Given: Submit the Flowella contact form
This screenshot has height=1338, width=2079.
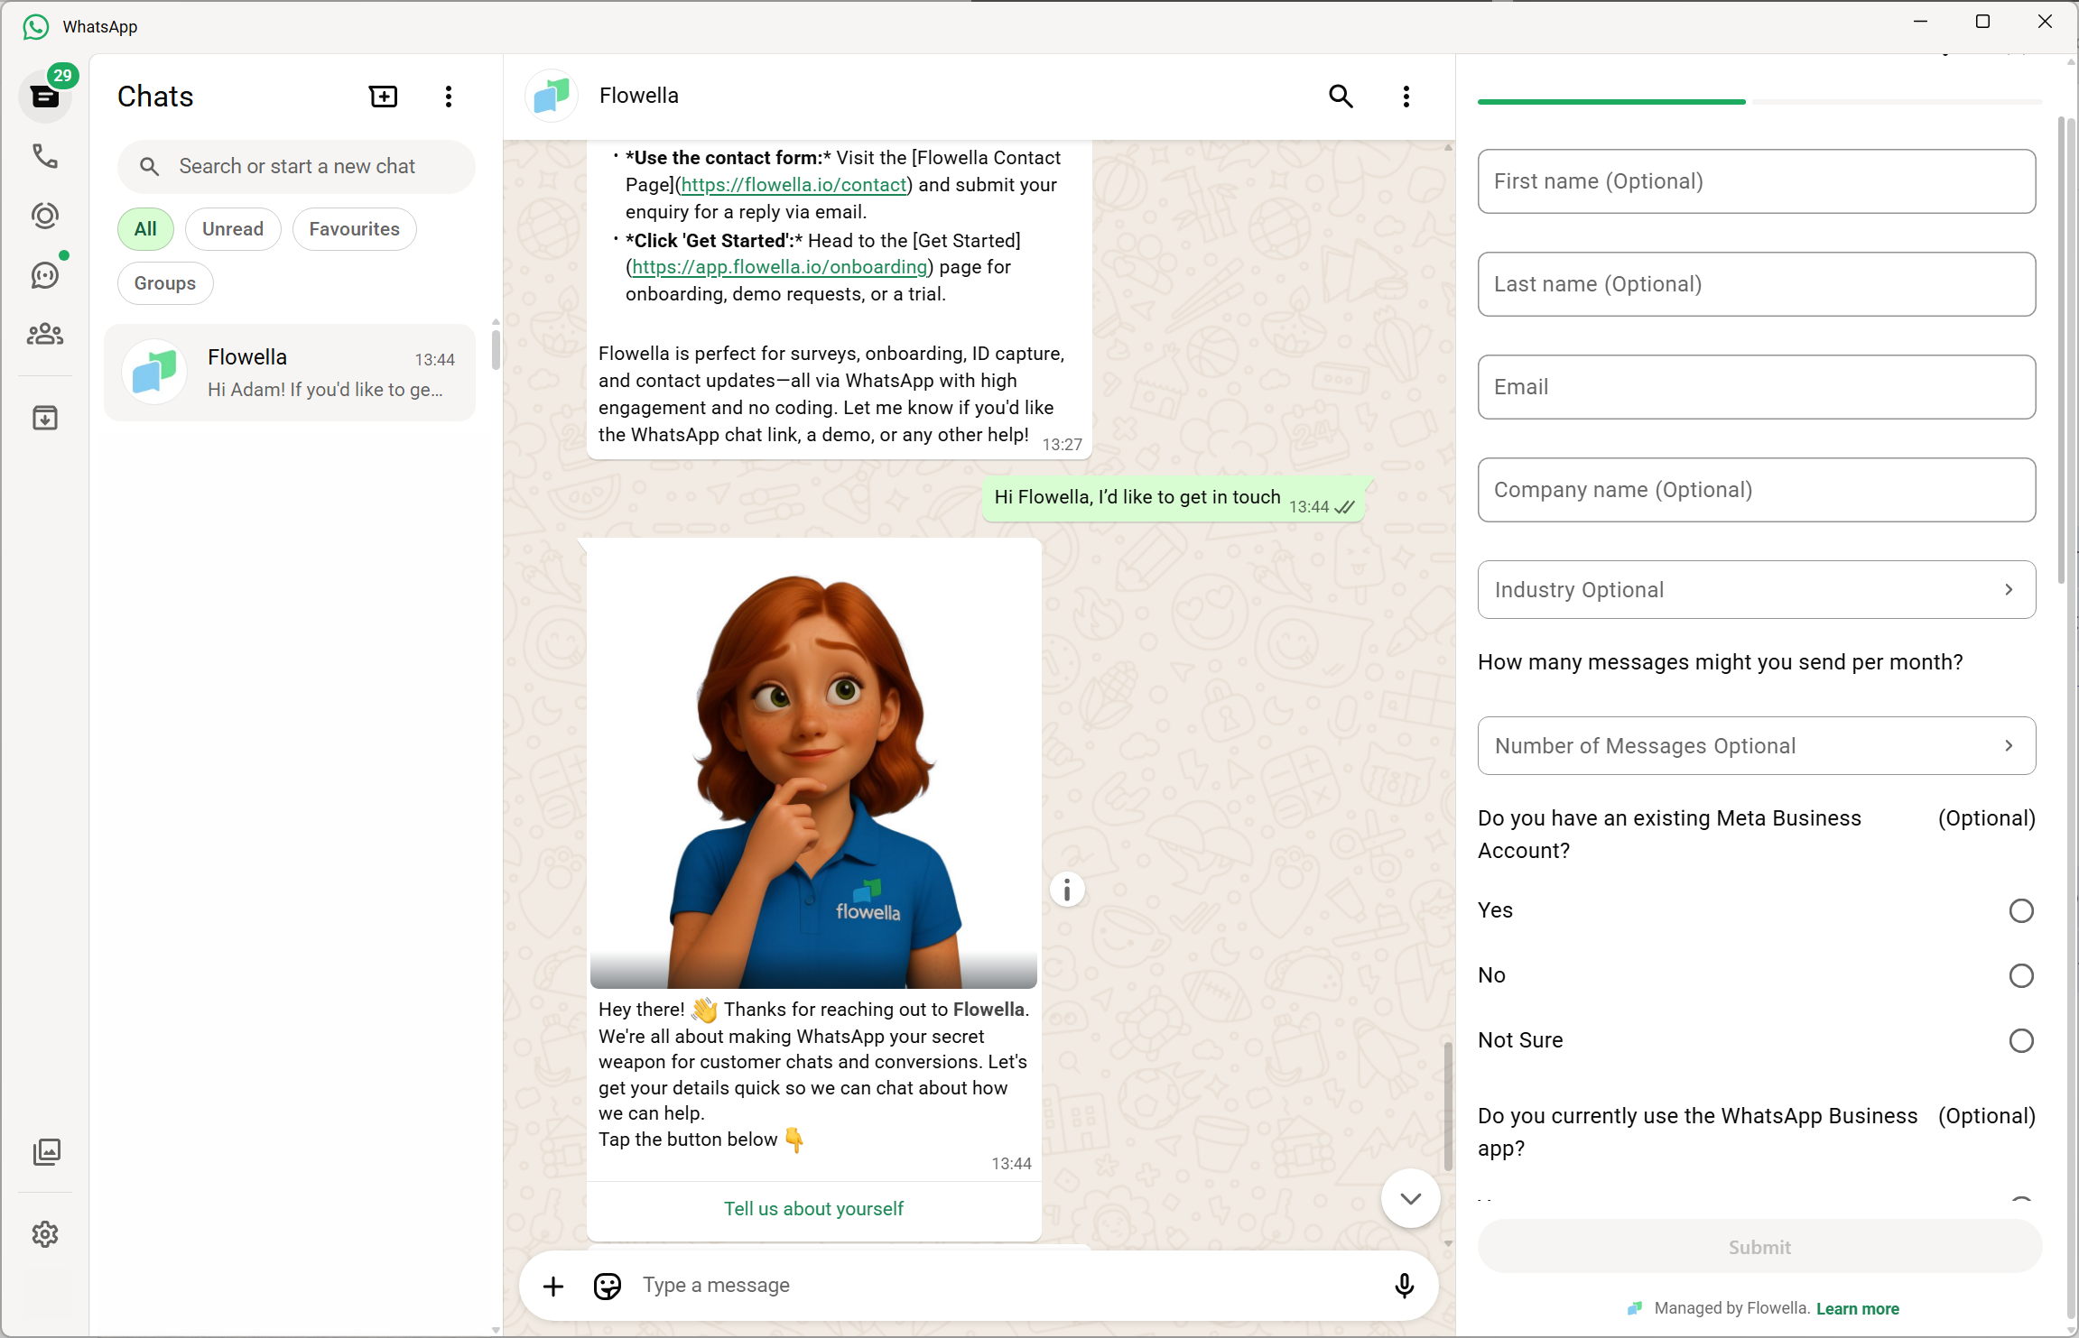Looking at the screenshot, I should click(1757, 1247).
